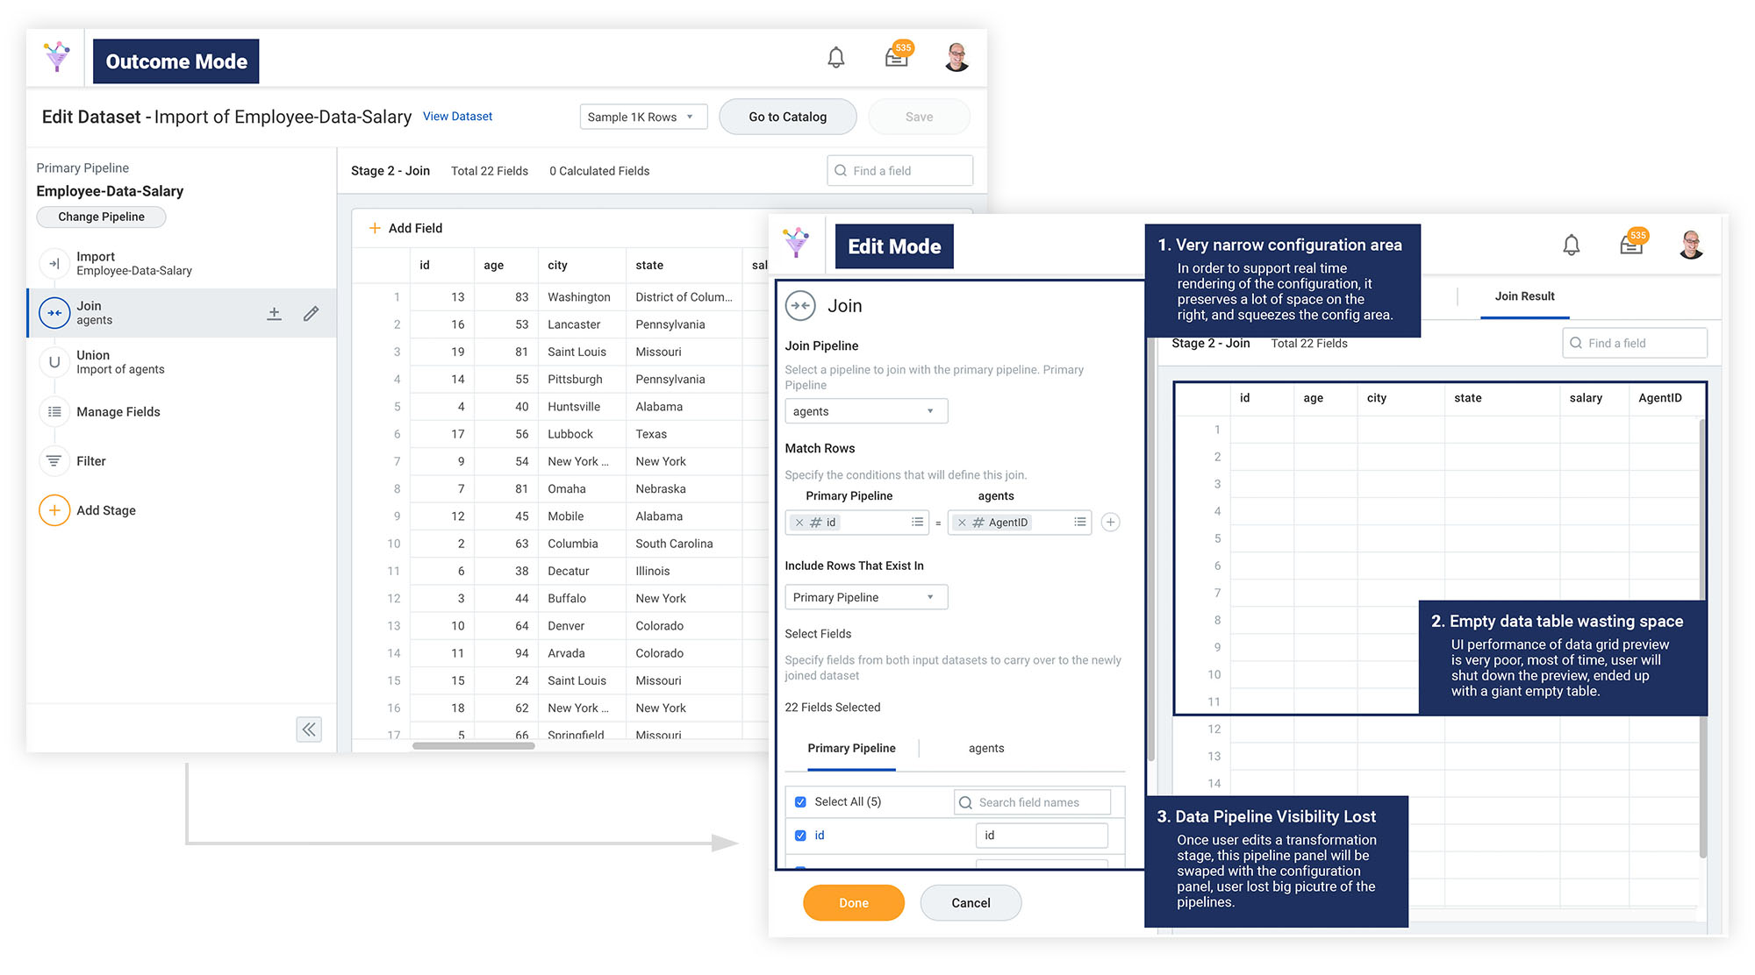The image size is (1755, 975).
Task: Click the pencil edit icon on Join stage
Action: point(311,314)
